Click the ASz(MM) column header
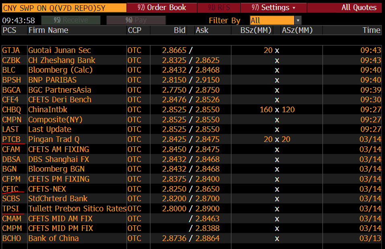The width and height of the screenshot is (385, 249). [x=297, y=30]
